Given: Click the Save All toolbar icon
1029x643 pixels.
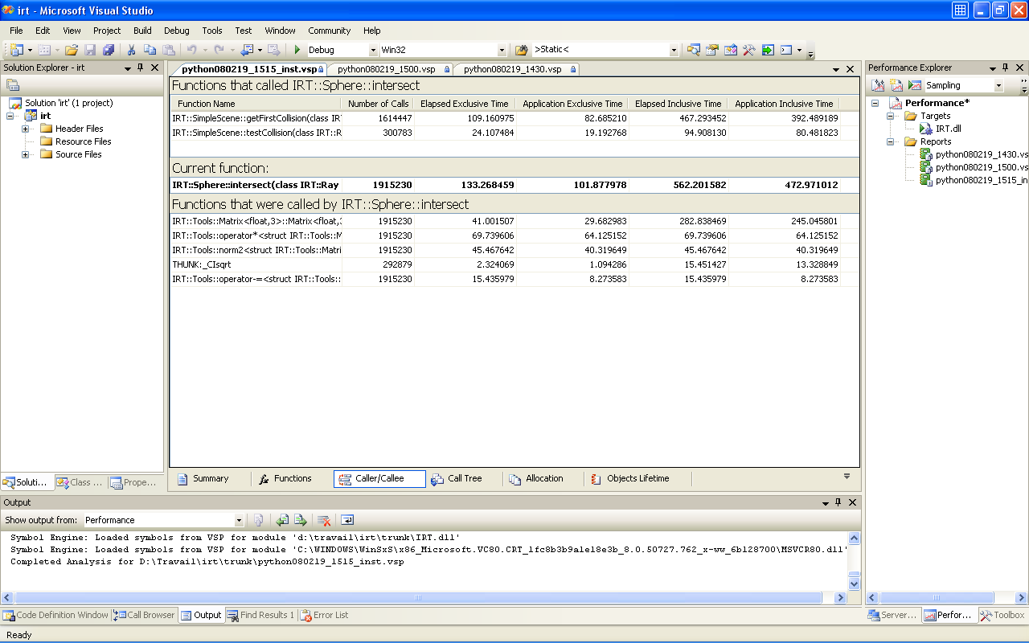Looking at the screenshot, I should (109, 50).
